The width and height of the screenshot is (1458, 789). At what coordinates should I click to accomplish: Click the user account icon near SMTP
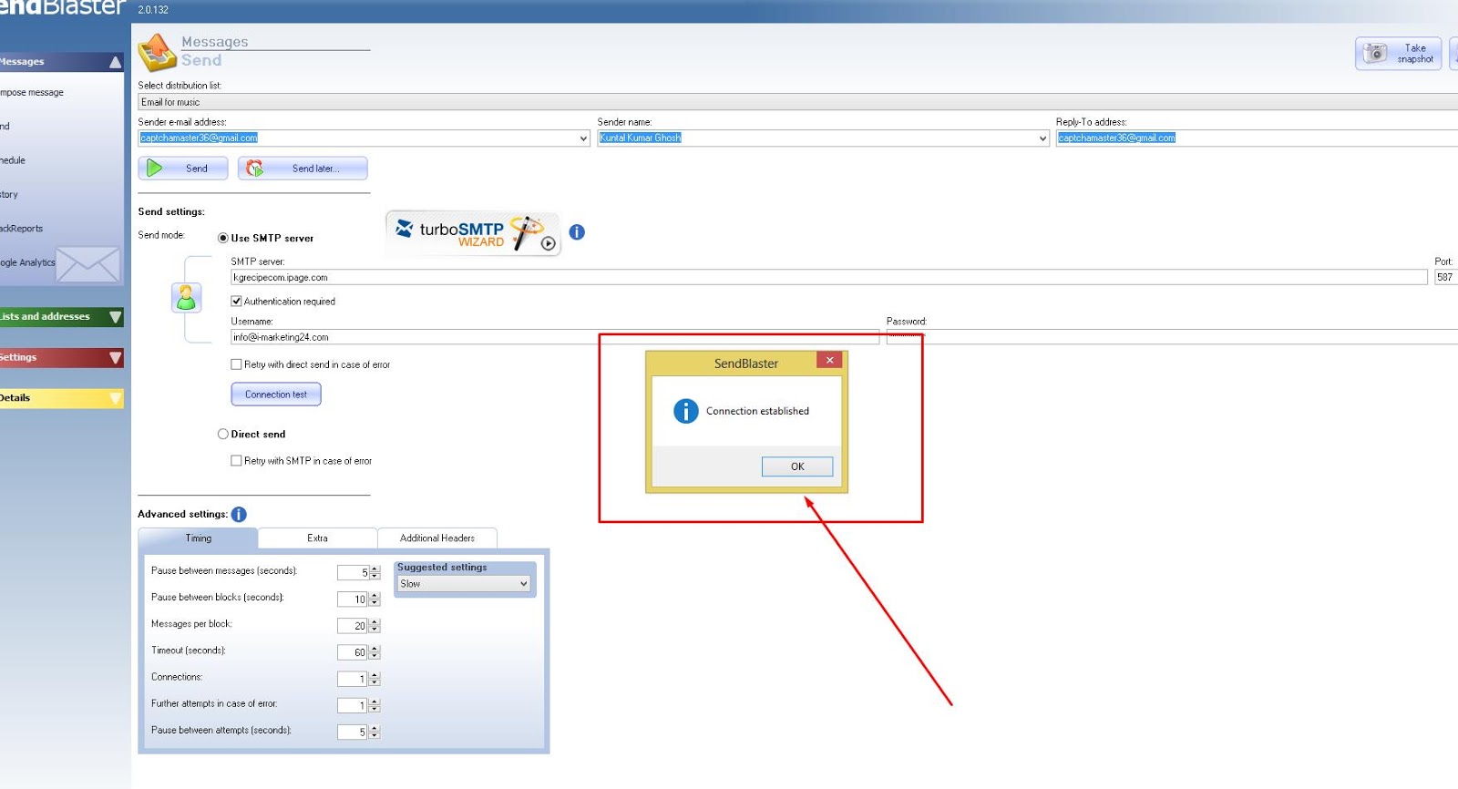click(x=186, y=297)
